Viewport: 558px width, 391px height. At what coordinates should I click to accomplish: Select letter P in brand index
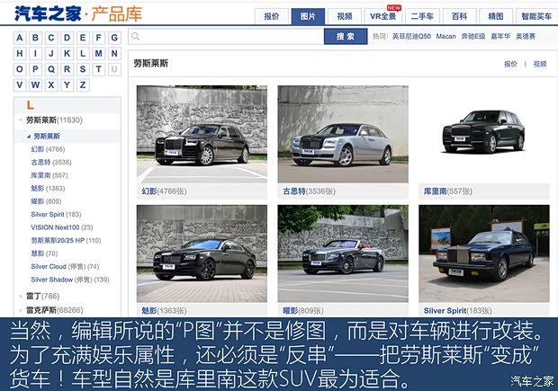point(35,69)
